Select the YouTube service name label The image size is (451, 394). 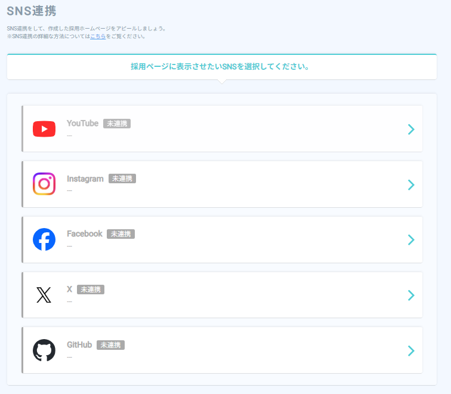coord(82,124)
